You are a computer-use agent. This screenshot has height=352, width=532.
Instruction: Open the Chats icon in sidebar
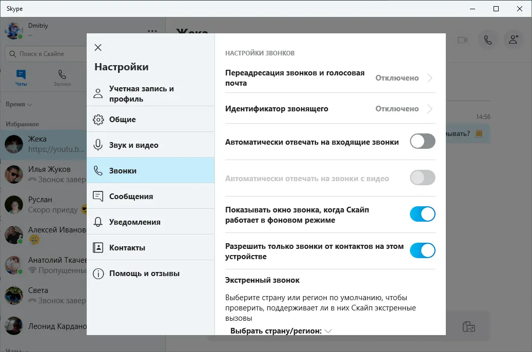21,77
